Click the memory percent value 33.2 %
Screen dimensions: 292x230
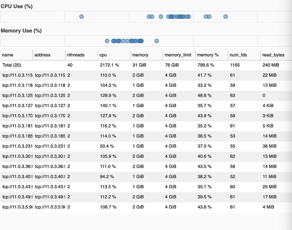point(204,85)
